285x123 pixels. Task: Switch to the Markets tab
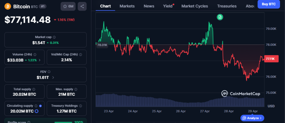click(127, 6)
